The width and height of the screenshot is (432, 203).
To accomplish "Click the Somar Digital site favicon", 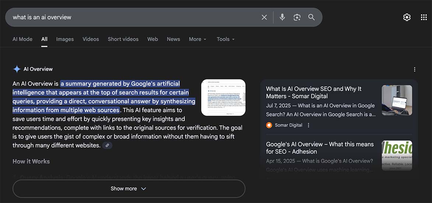I will [269, 125].
